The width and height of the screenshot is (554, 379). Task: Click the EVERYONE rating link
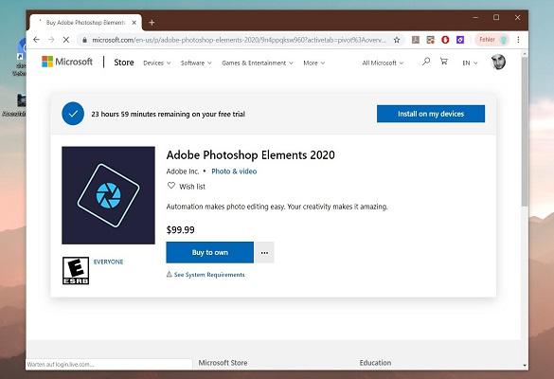point(108,262)
